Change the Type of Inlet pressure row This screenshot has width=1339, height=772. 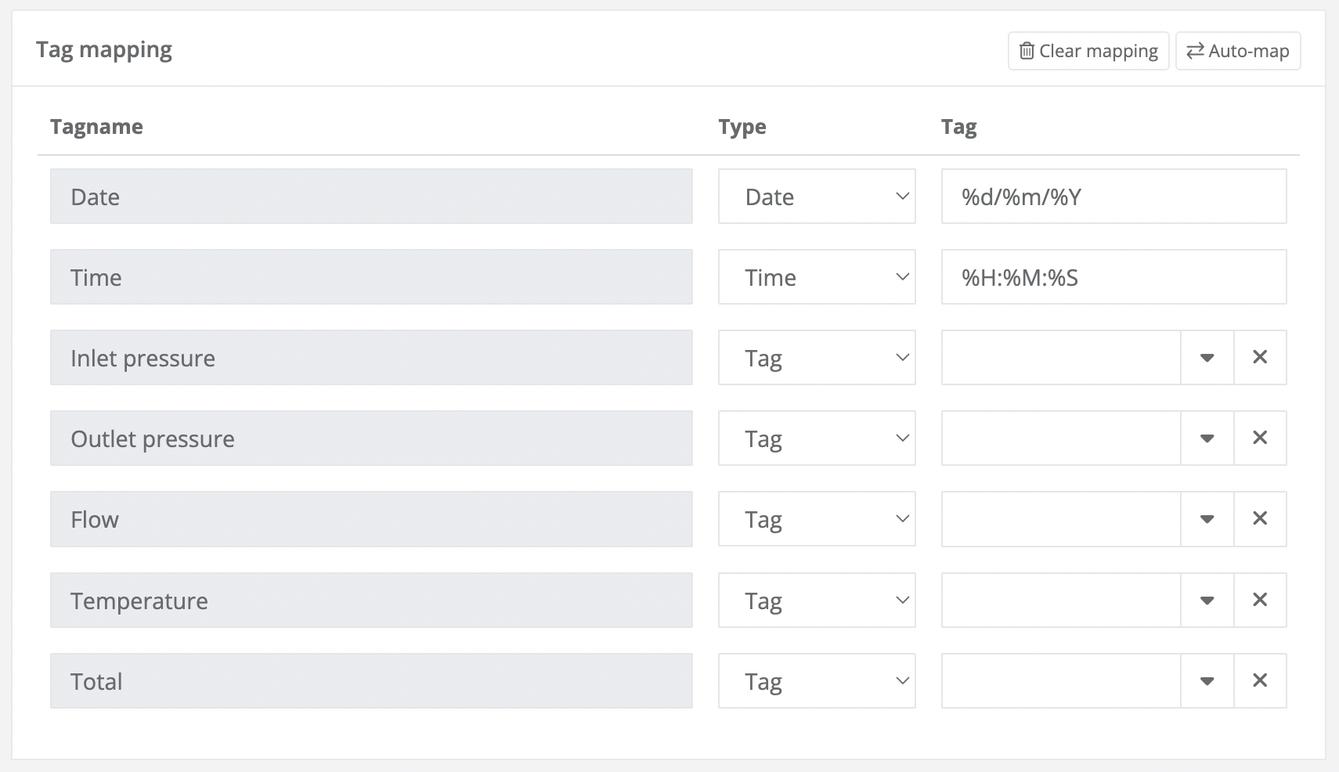tap(817, 357)
